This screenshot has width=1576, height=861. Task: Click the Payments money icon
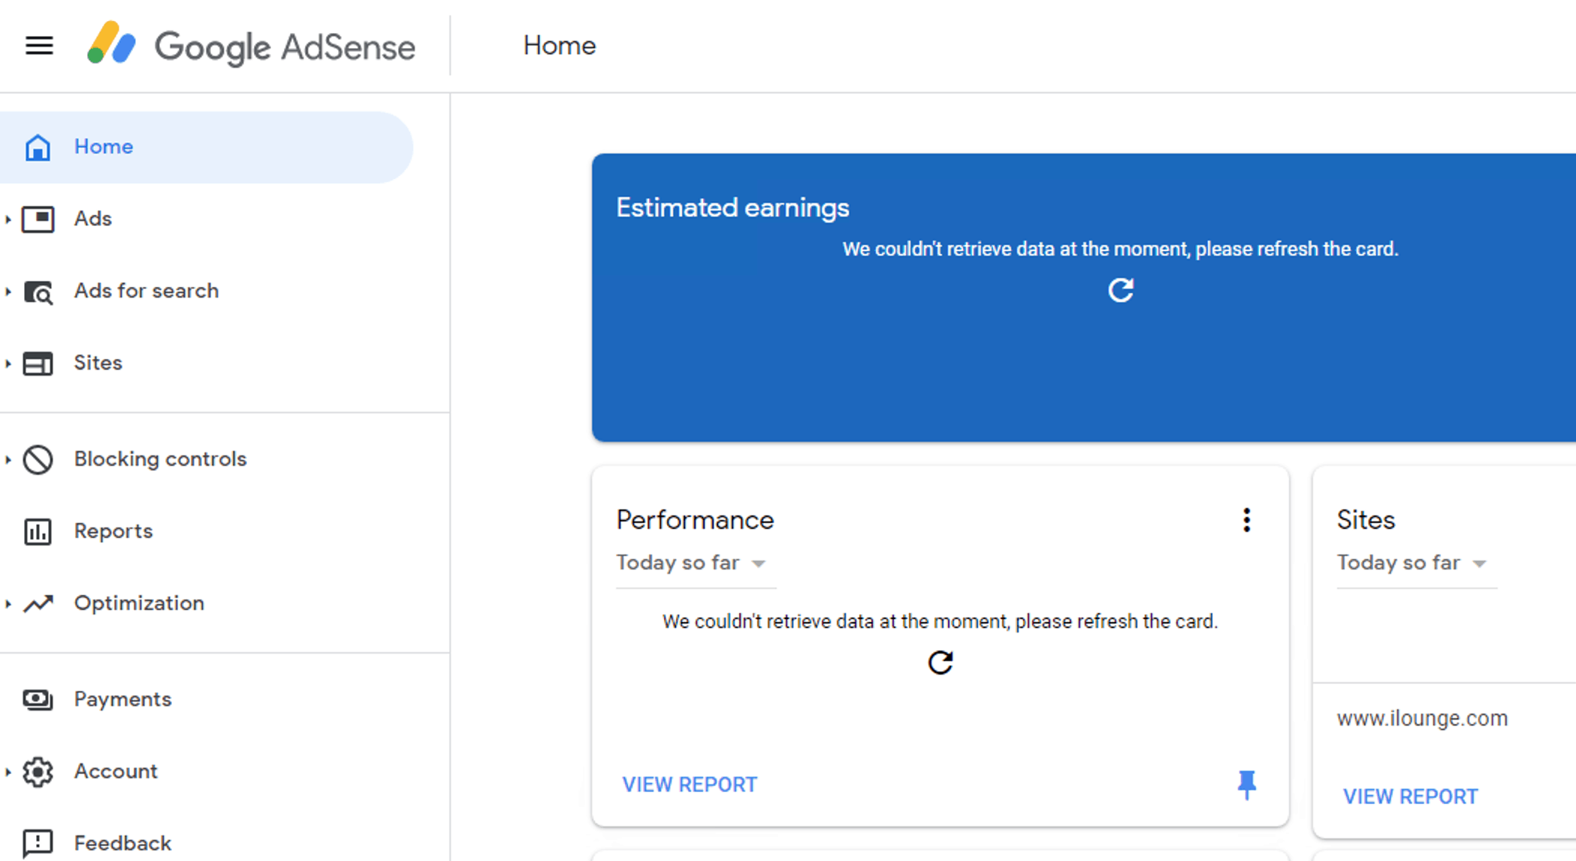pos(38,699)
